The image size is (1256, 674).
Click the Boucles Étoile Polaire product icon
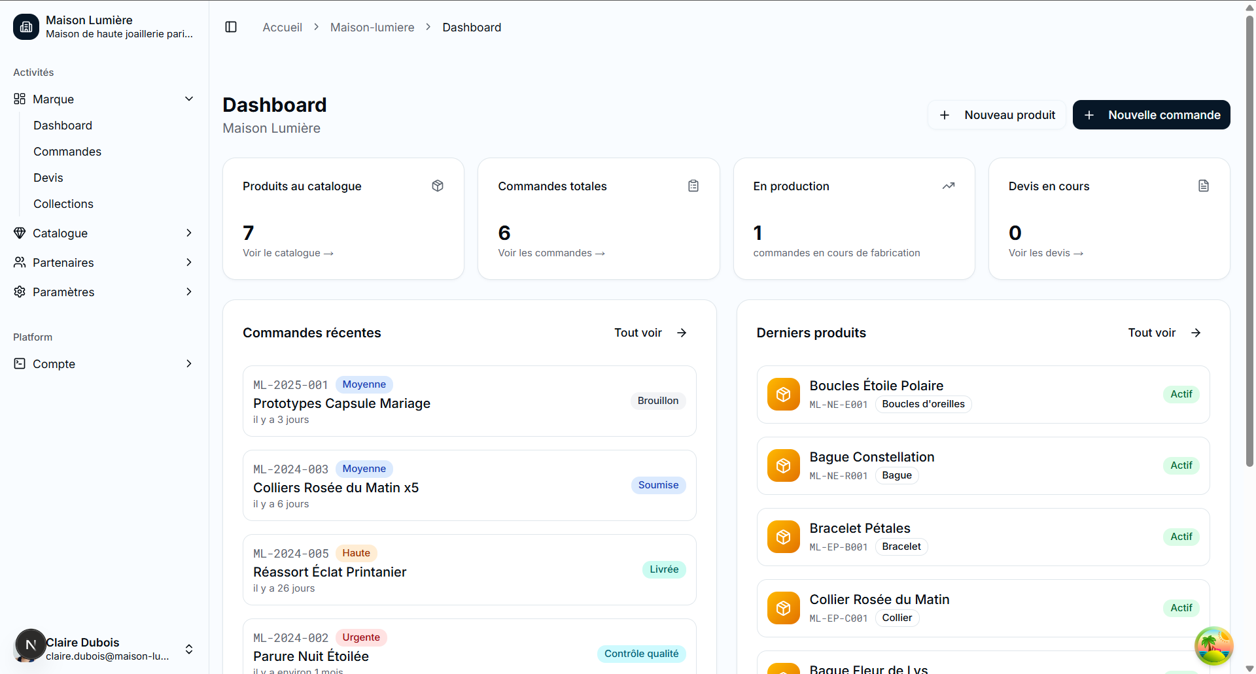click(x=783, y=394)
